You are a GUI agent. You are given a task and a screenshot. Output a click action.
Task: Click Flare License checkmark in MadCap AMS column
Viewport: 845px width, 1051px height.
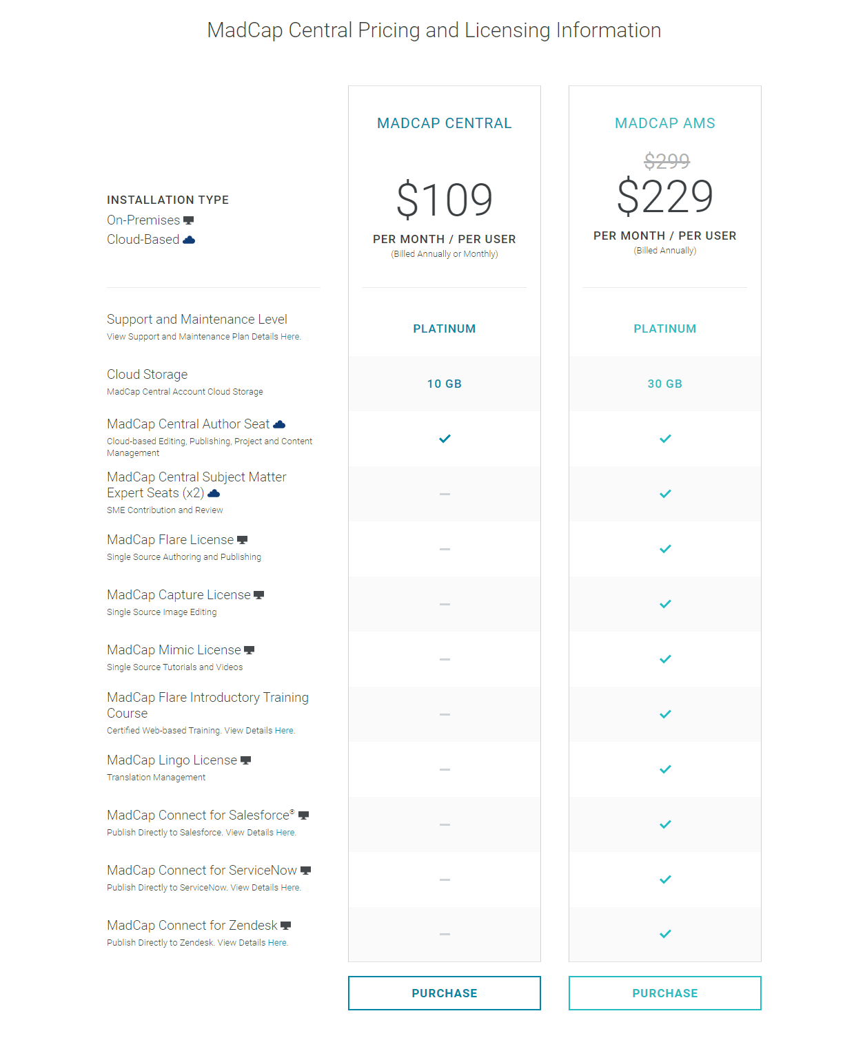[x=665, y=549]
